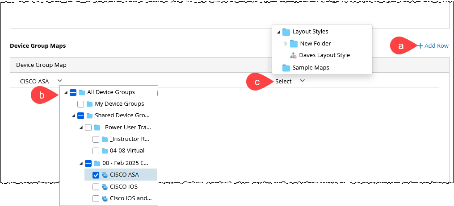454x206 pixels.
Task: Click the Layout Styles folder icon
Action: point(286,32)
